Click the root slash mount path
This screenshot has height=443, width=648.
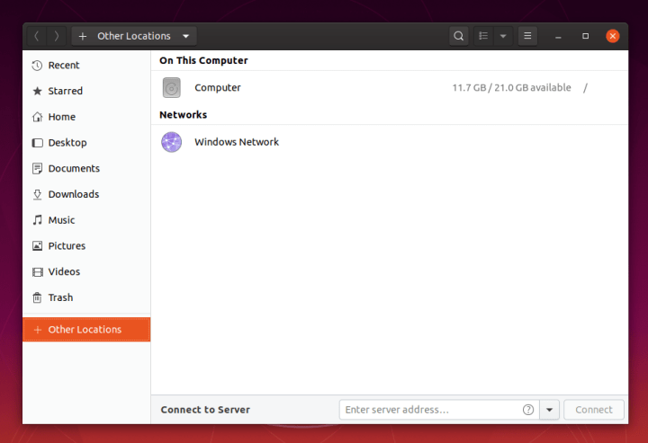[585, 87]
